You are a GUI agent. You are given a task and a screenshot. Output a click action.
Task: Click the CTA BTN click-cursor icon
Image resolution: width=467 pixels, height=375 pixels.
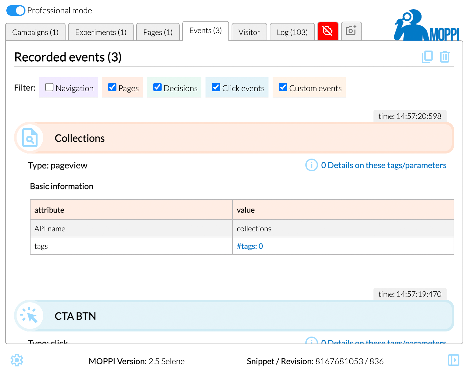[30, 316]
